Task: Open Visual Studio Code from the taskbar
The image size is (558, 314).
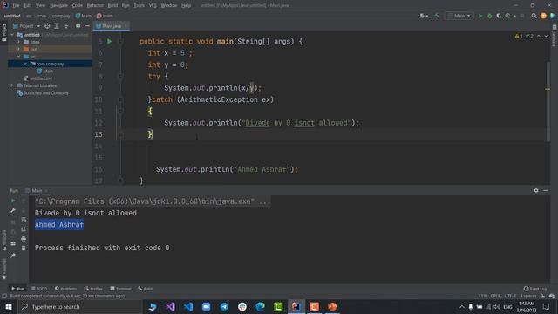Action: coord(188,307)
